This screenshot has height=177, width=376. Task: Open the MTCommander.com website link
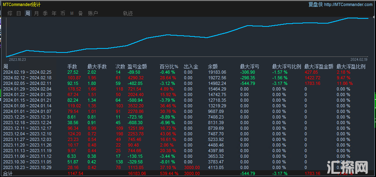click(348, 4)
